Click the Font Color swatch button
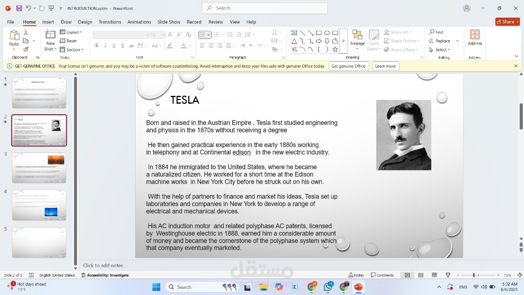Screen dimensions: 524x295 click(x=184, y=45)
